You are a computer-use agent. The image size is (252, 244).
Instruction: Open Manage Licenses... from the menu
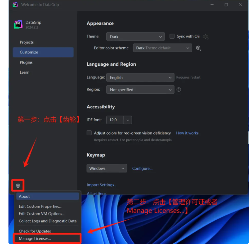tap(47, 238)
